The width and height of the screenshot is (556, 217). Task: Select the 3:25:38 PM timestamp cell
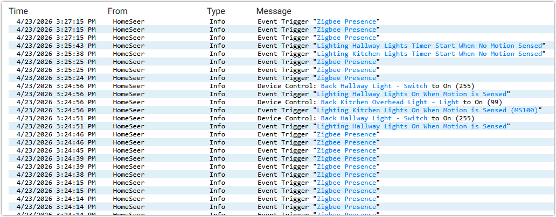56,54
